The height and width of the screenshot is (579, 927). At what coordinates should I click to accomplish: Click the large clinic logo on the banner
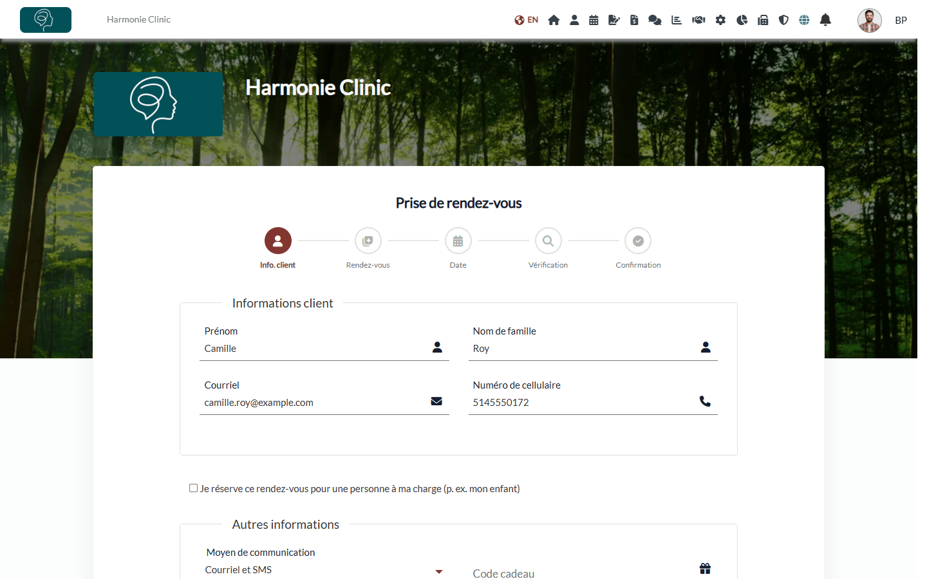point(158,104)
